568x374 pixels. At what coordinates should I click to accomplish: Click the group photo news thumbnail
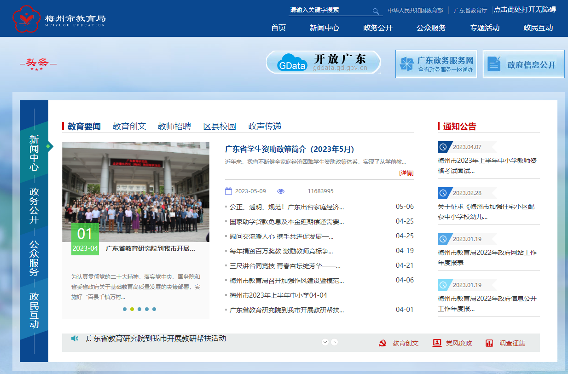pyautogui.click(x=135, y=191)
